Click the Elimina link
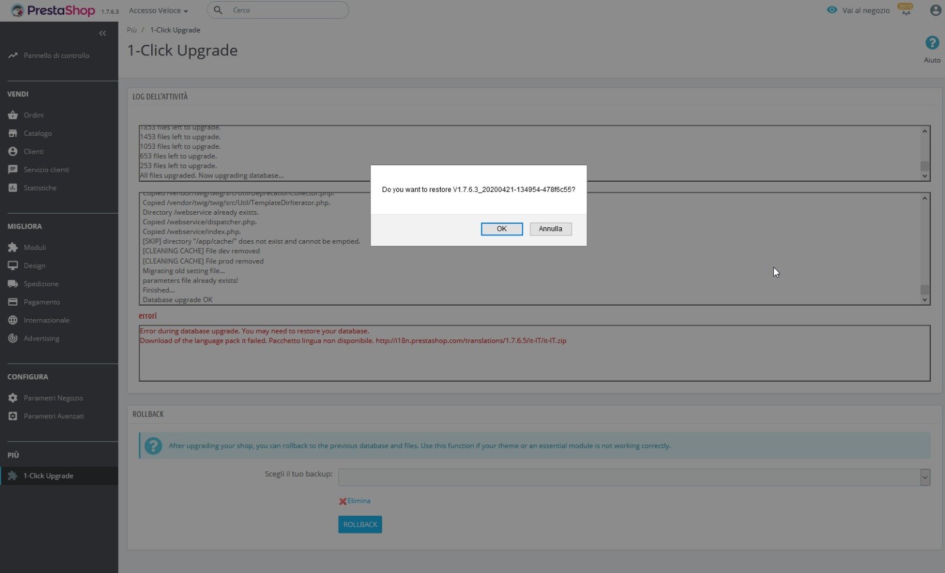Screen dimensions: 945x573 pyautogui.click(x=359, y=501)
